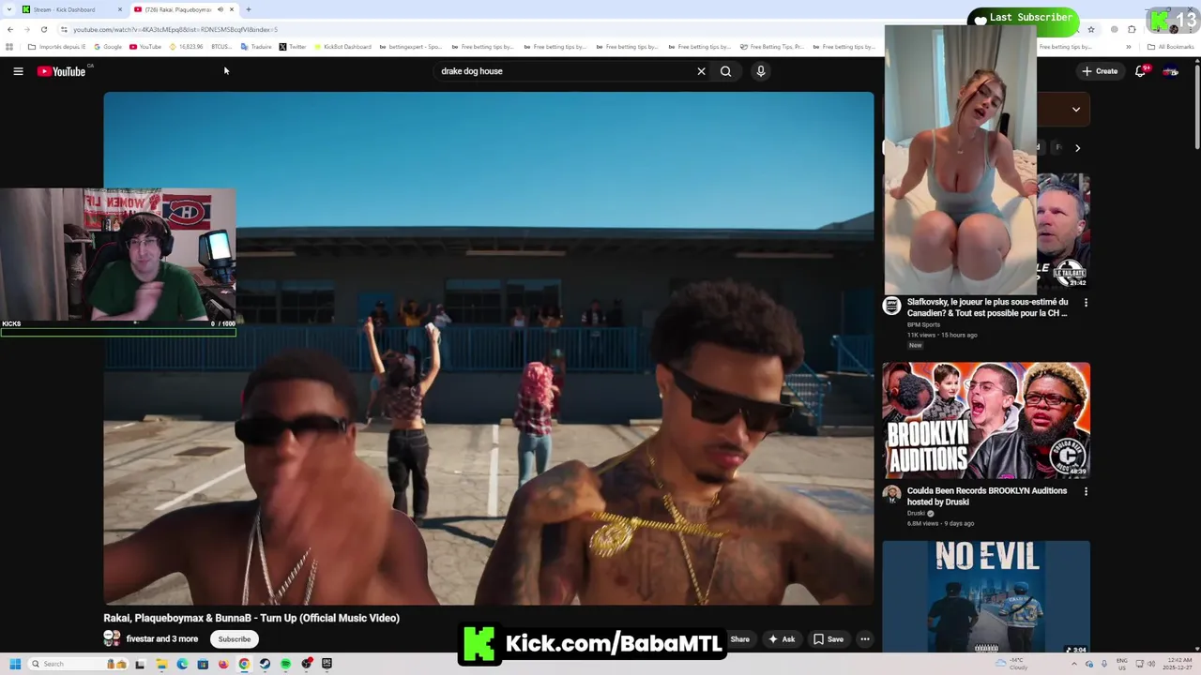Subscribe to the fivestar channel
This screenshot has width=1201, height=675.
235,639
